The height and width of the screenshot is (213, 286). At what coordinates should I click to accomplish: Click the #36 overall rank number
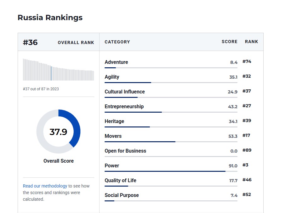click(30, 42)
